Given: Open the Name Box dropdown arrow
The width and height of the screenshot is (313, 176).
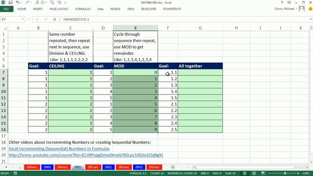Looking at the screenshot, I should 22,19.
